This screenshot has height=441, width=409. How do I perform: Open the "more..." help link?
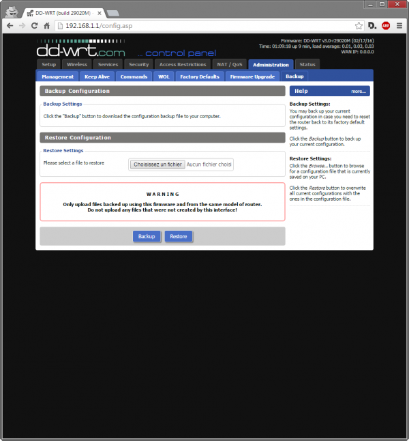tap(359, 91)
